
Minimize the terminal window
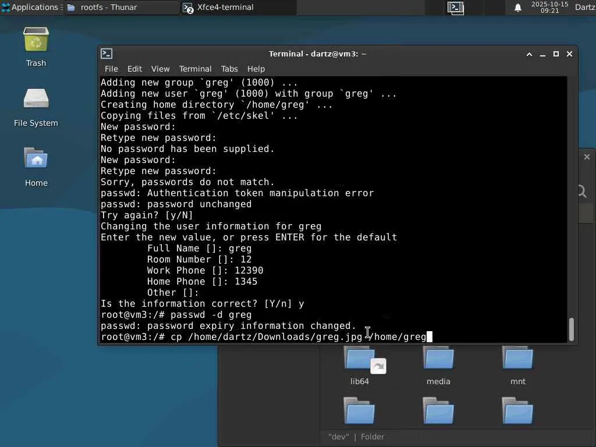coord(543,54)
